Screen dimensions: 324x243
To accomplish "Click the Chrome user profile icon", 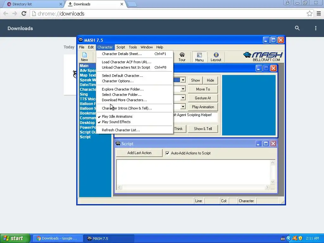I will [287, 3].
